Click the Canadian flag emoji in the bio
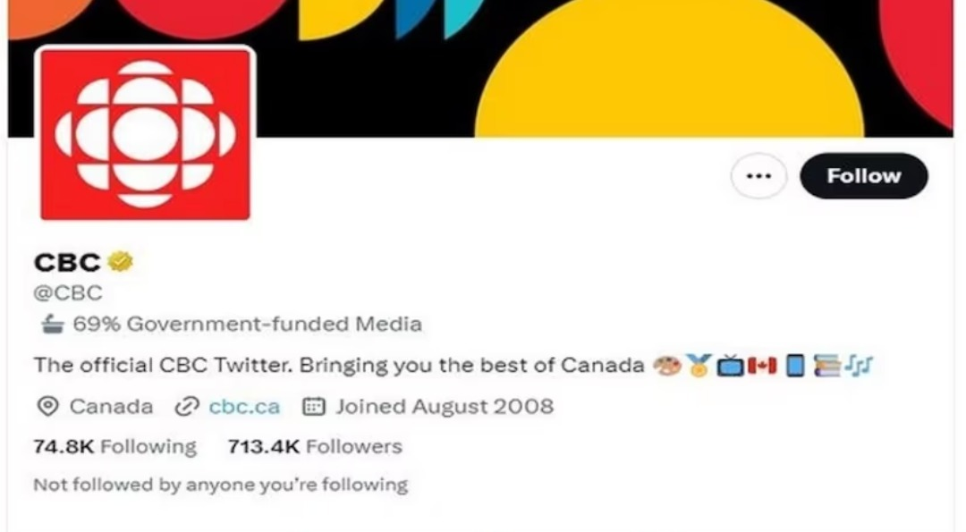Image resolution: width=966 pixels, height=532 pixels. click(x=762, y=365)
